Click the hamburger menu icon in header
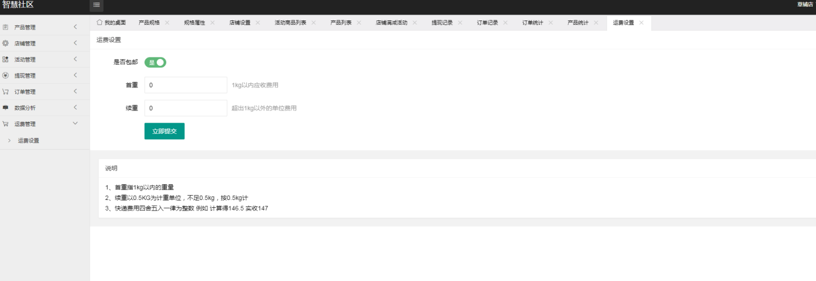 [97, 5]
